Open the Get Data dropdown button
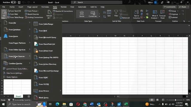Viewport: 191px width, 107px height. pyautogui.click(x=4, y=14)
